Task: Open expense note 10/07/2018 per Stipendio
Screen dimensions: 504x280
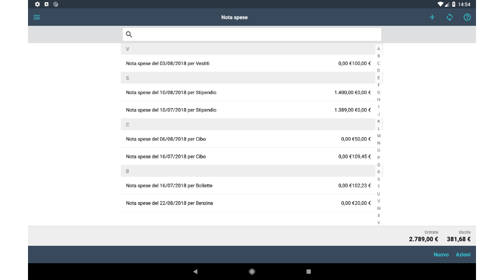Action: pyautogui.click(x=248, y=110)
